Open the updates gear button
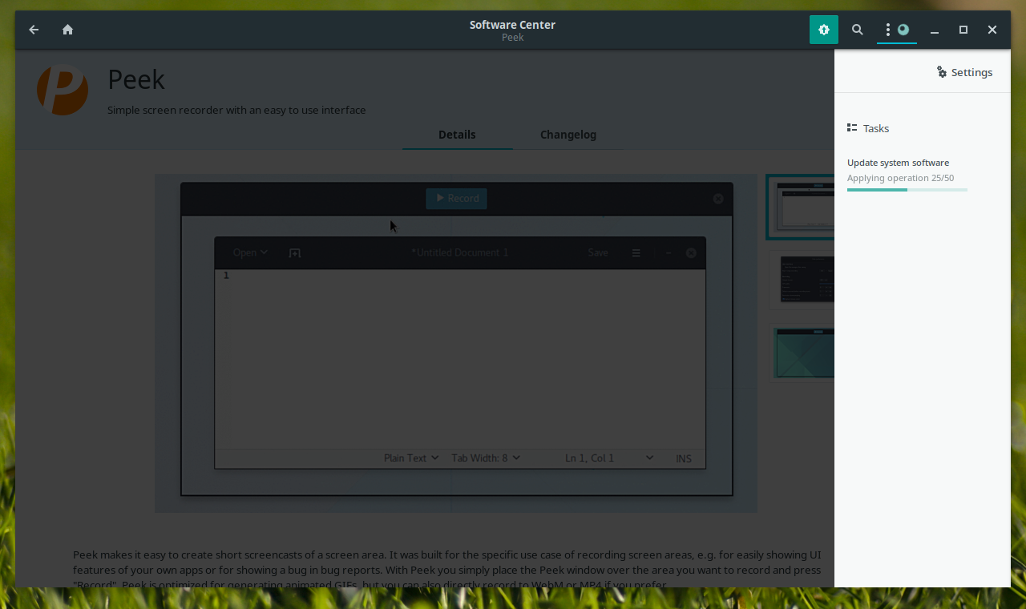The image size is (1026, 609). tap(823, 30)
